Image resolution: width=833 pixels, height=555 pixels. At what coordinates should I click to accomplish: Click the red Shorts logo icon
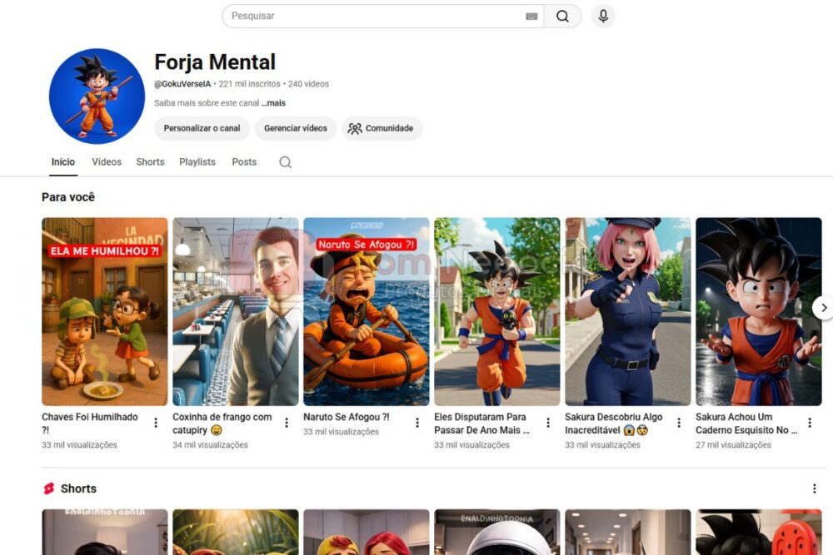[x=49, y=488]
